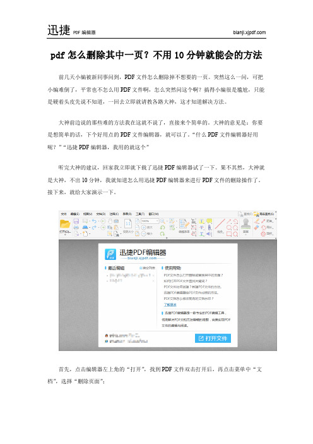Select the Pencil tool icon
This screenshot has height=444, width=313.
click(257, 221)
